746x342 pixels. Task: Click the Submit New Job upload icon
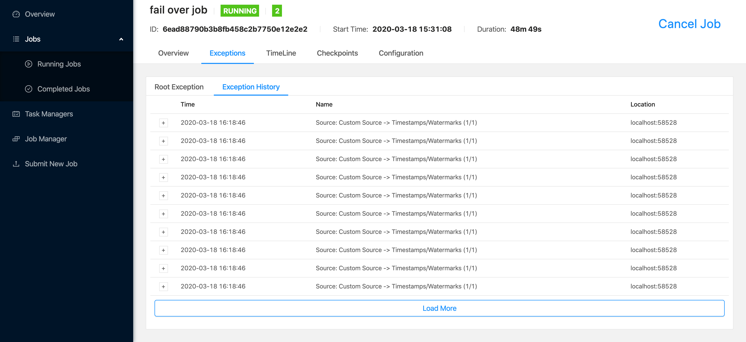16,164
